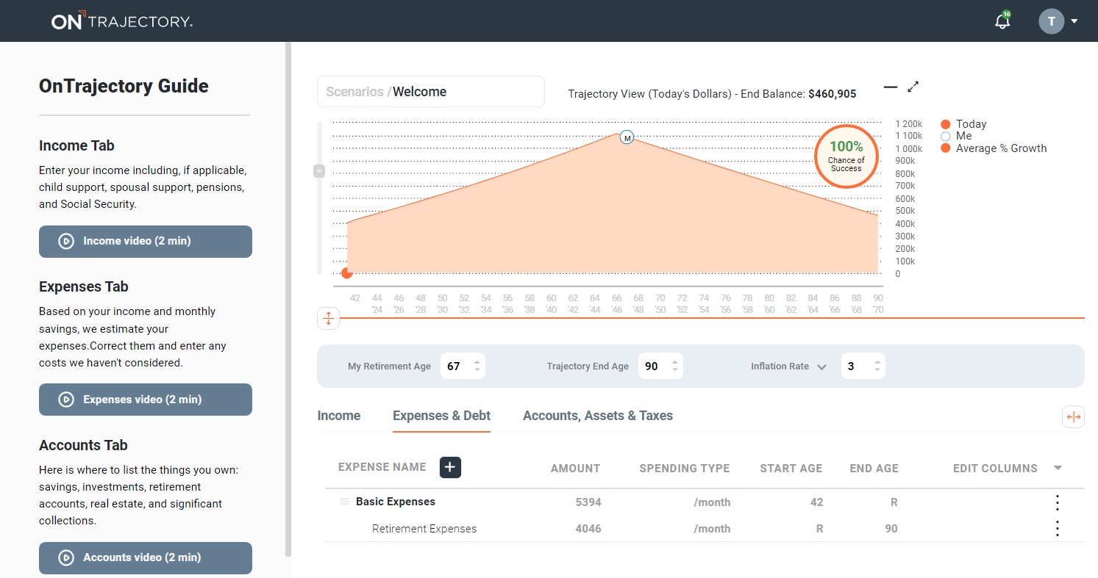Play the Expenses video (2 min)
This screenshot has width=1098, height=578.
tap(146, 400)
